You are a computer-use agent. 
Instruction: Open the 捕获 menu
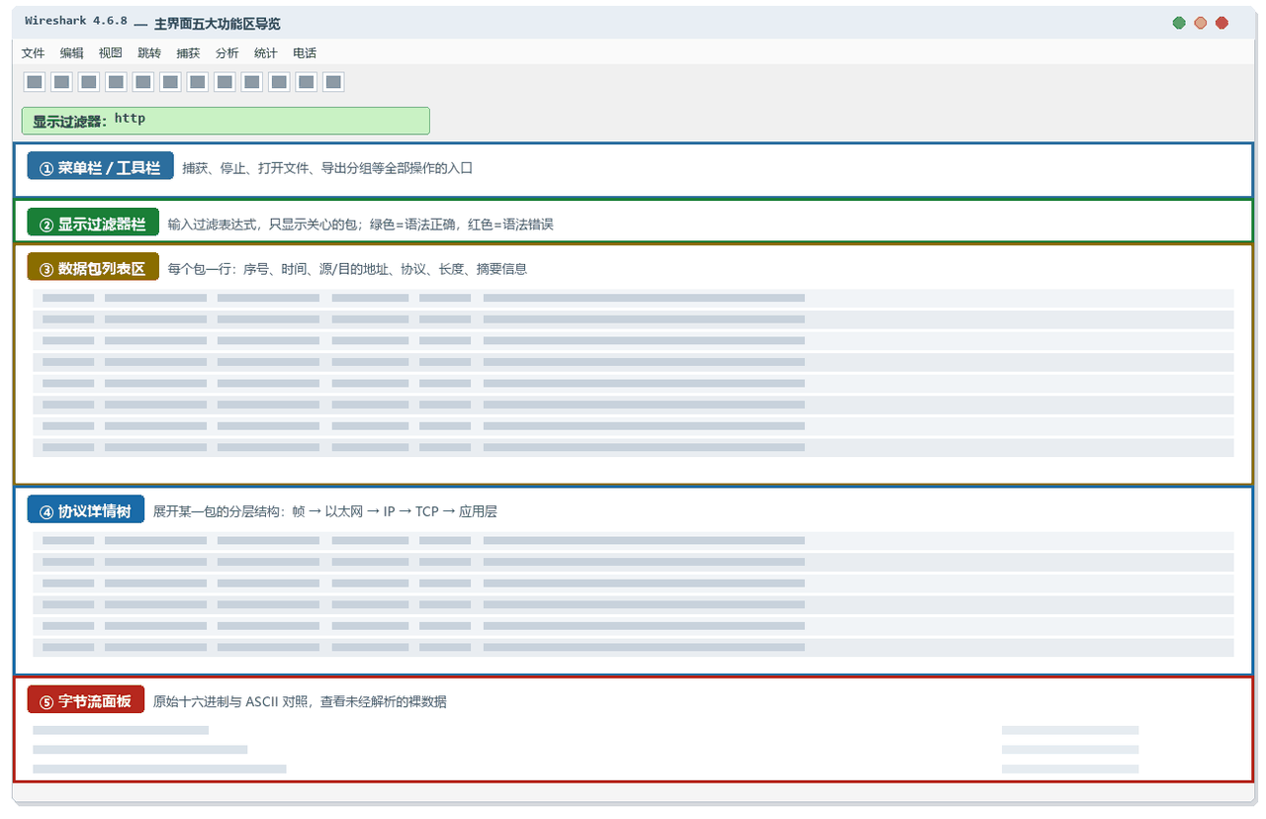(x=188, y=53)
